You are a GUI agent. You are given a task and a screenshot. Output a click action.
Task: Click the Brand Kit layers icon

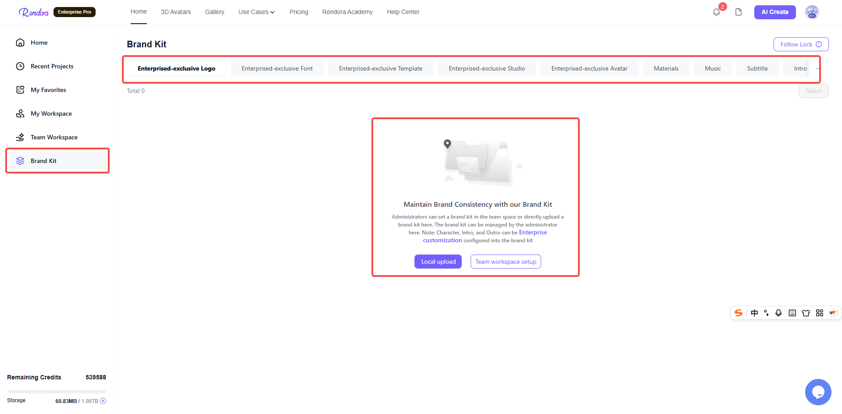click(20, 161)
